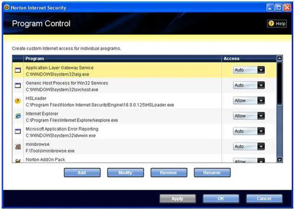This screenshot has width=295, height=210.
Task: Expand access dropdown for svchost.exe
Action: point(261,85)
